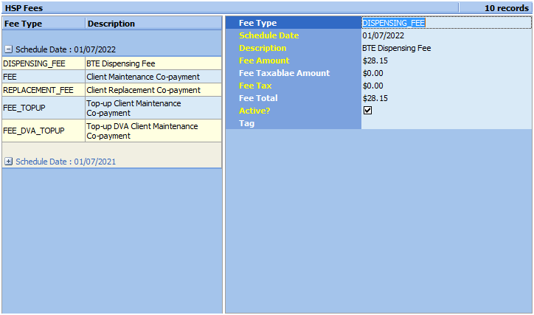This screenshot has width=534, height=315.
Task: Select the FEE_DVA_TOPUP row
Action: pyautogui.click(x=43, y=131)
